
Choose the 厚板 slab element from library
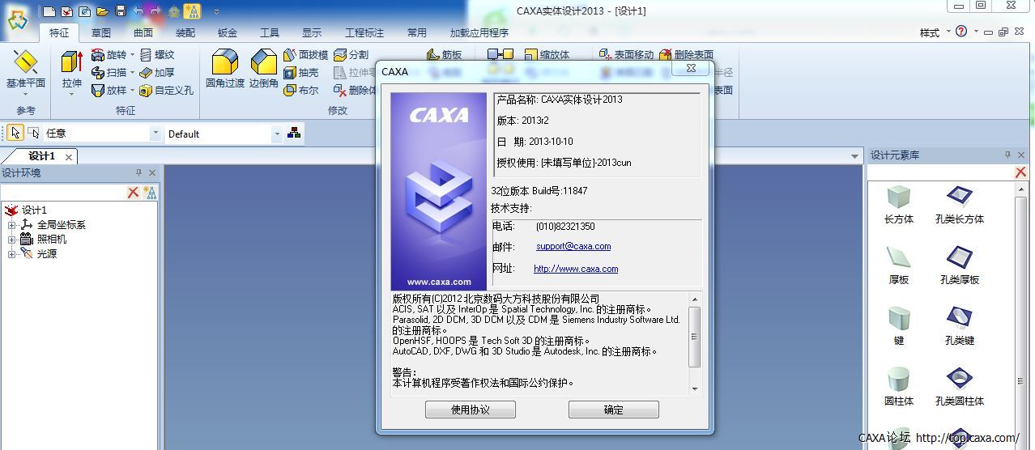pyautogui.click(x=899, y=266)
